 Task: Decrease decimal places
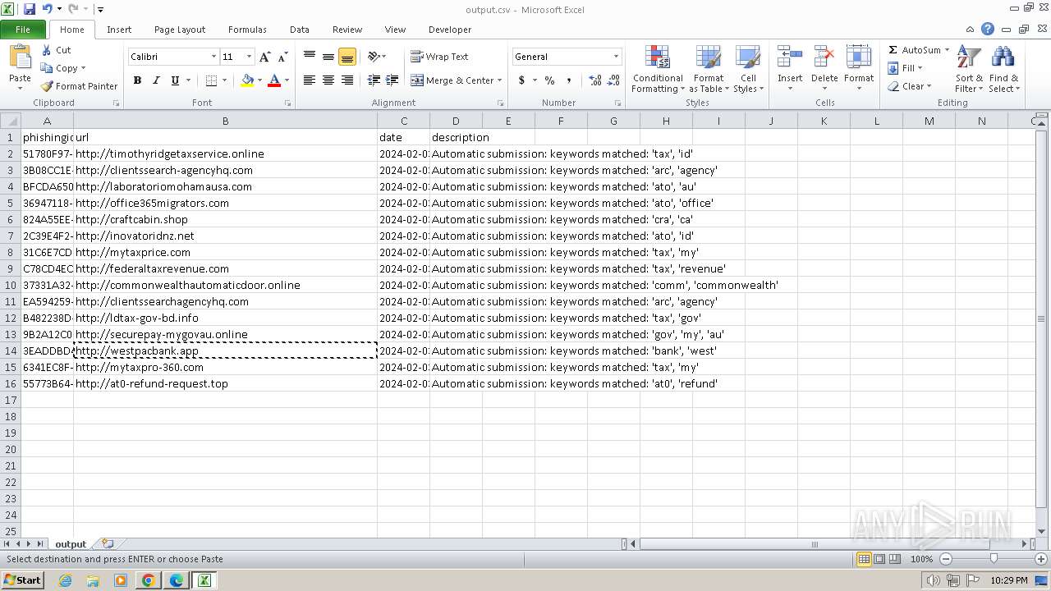tap(614, 80)
